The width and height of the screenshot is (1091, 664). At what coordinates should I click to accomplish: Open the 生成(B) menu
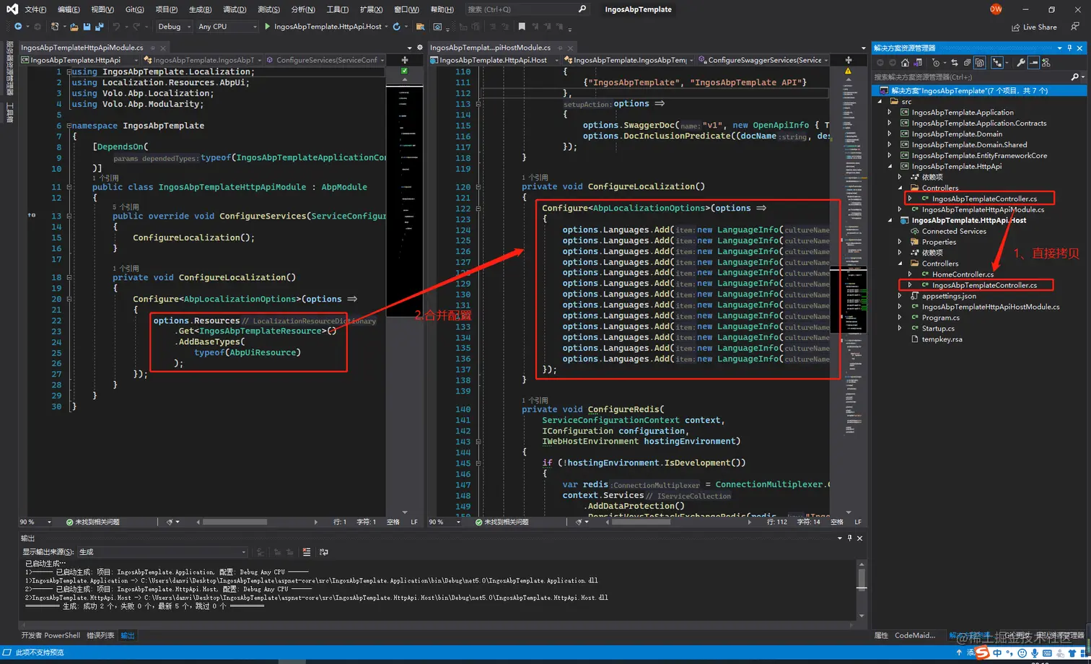point(200,9)
